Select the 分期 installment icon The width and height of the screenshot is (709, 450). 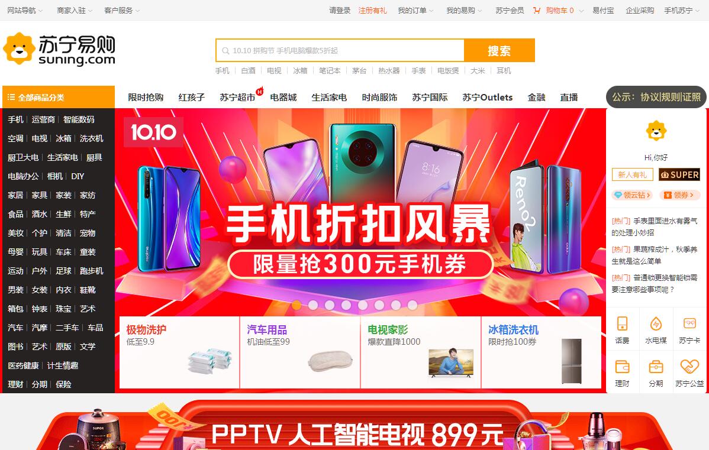656,367
